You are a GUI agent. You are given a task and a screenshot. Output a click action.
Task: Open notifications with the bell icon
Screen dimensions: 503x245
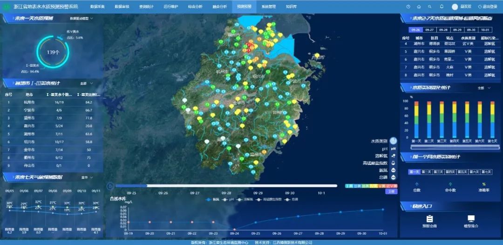442,7
